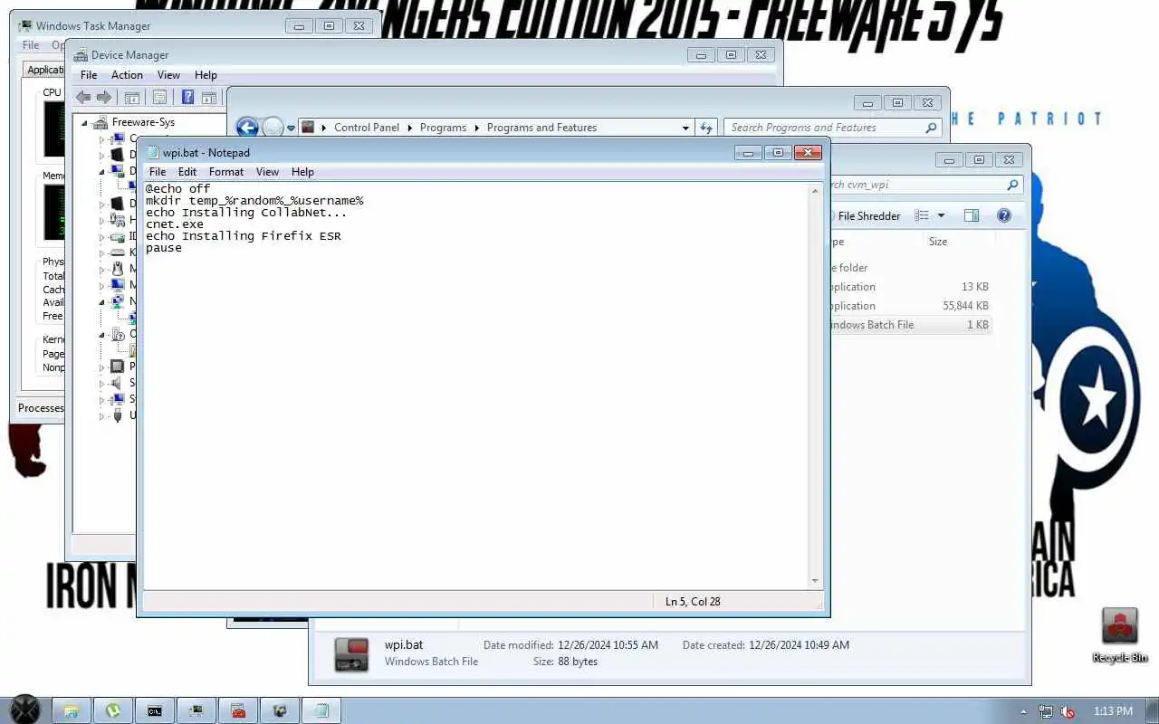Image resolution: width=1159 pixels, height=724 pixels.
Task: Click the Date created value in the details pane
Action: [x=800, y=645]
